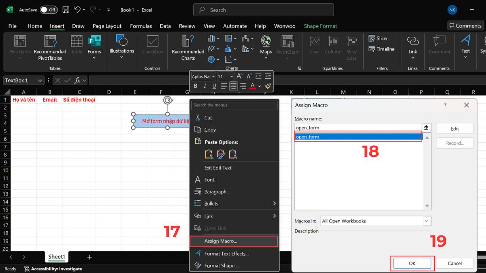The width and height of the screenshot is (486, 273).
Task: Toggle Bold on the mini toolbar
Action: click(x=196, y=86)
